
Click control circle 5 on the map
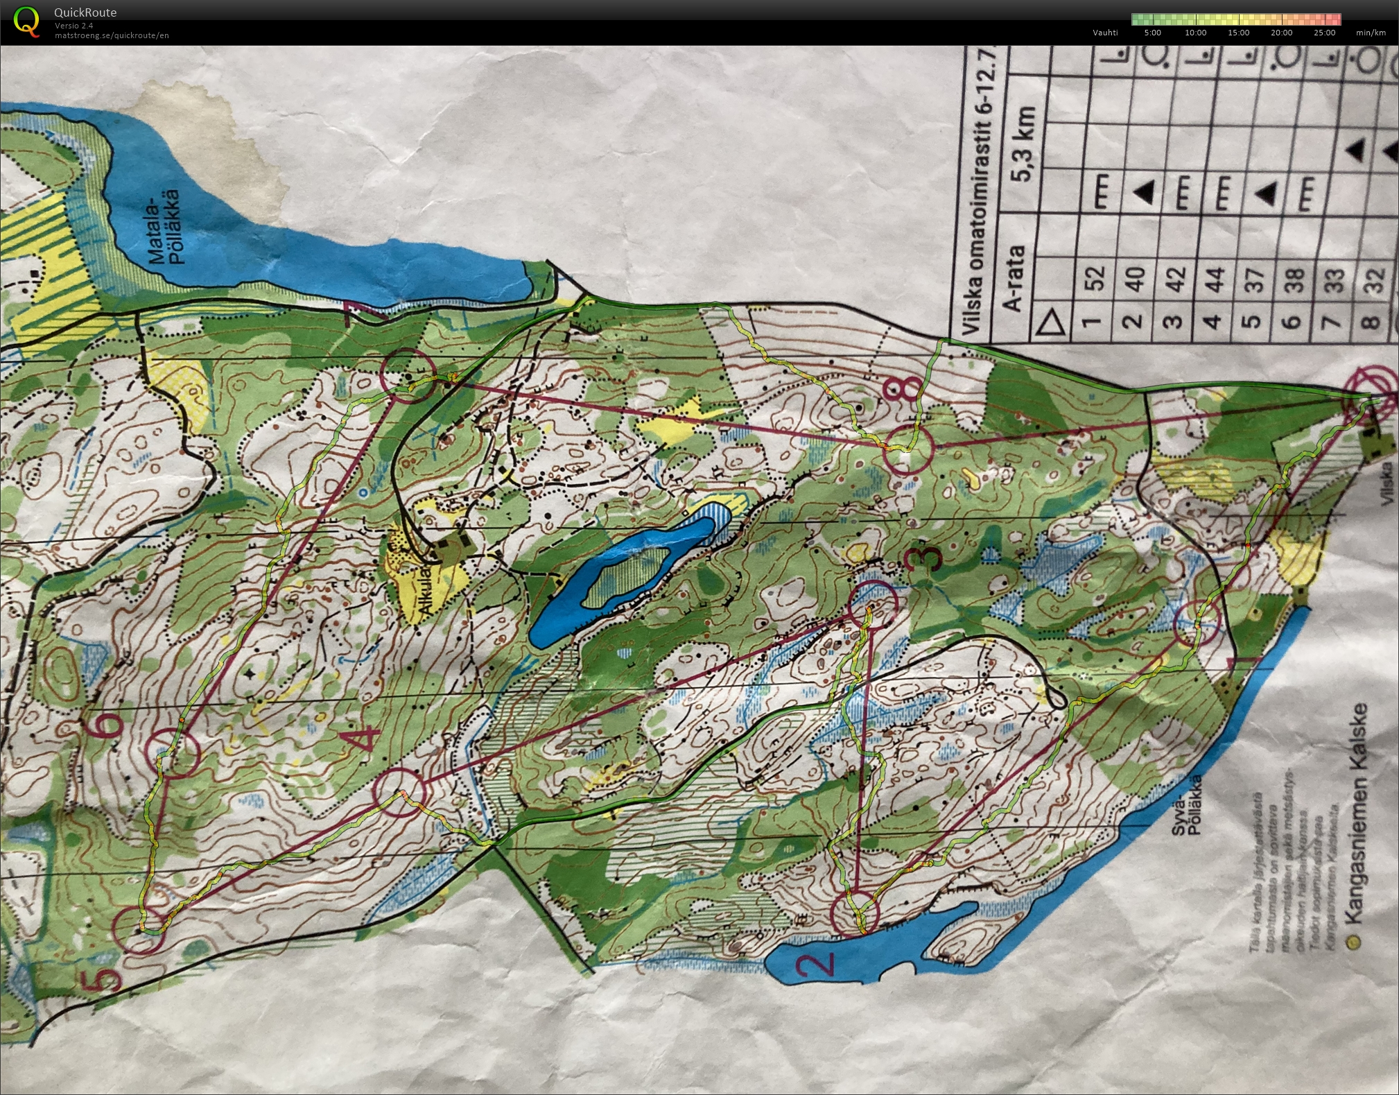140,931
